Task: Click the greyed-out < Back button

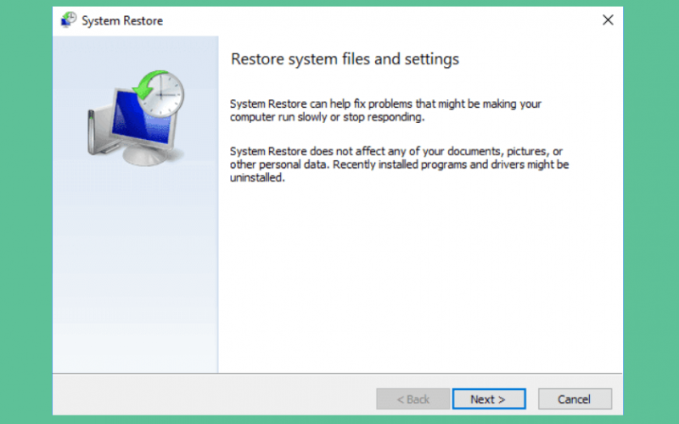Action: [x=412, y=399]
